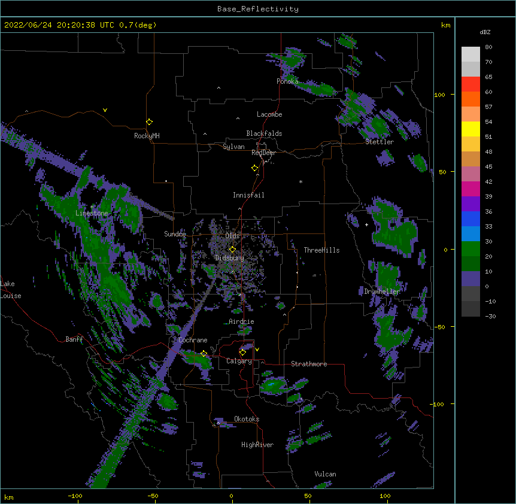The height and width of the screenshot is (504, 516).
Task: Pick the orange 57-60 dBZ legend swatch
Action: [x=471, y=99]
